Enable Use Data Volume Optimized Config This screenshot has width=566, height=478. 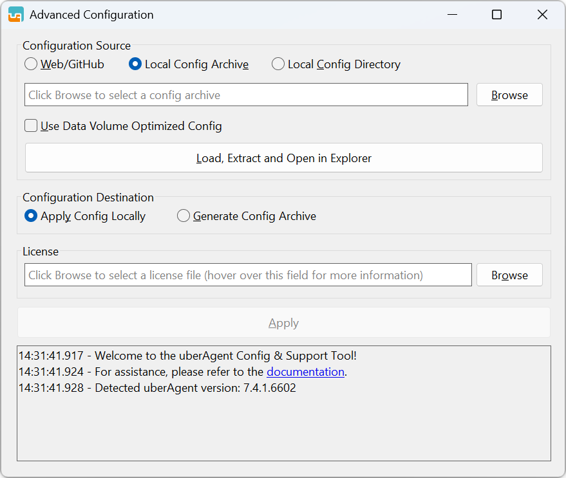(30, 125)
